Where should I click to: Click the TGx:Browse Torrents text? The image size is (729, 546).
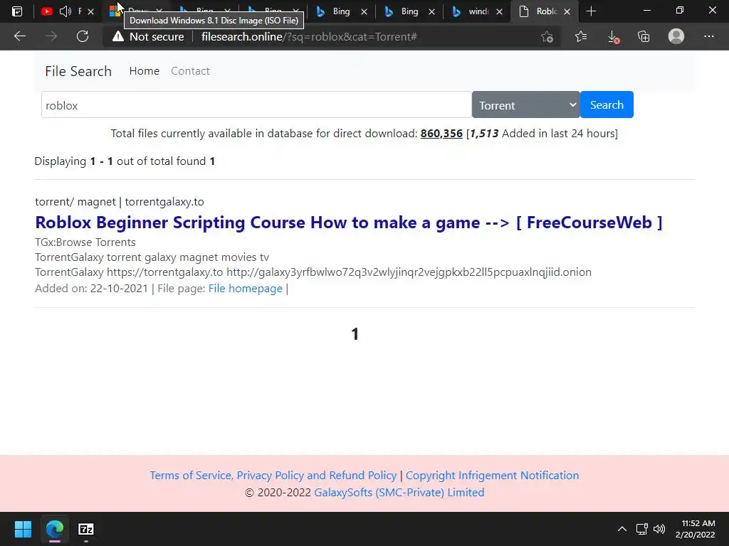pyautogui.click(x=85, y=242)
